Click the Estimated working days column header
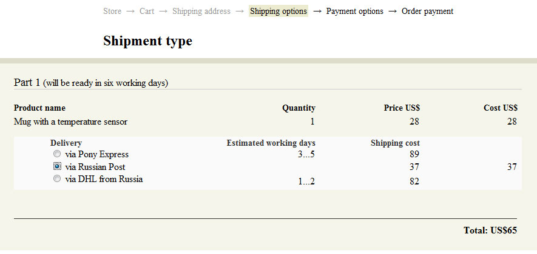 tap(271, 143)
